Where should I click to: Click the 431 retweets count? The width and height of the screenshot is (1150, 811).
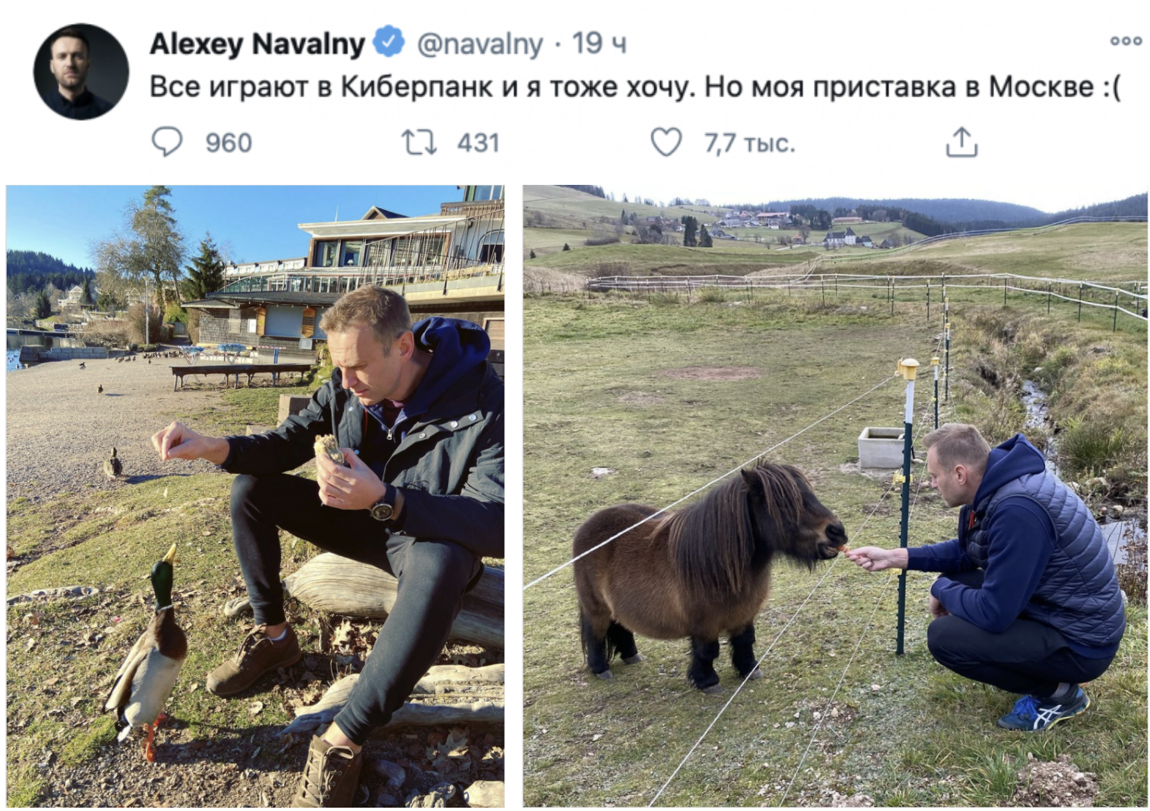[478, 143]
